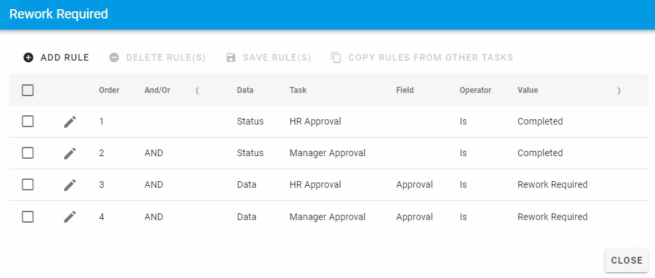
Task: Check the box for rule order 1
Action: click(x=28, y=121)
